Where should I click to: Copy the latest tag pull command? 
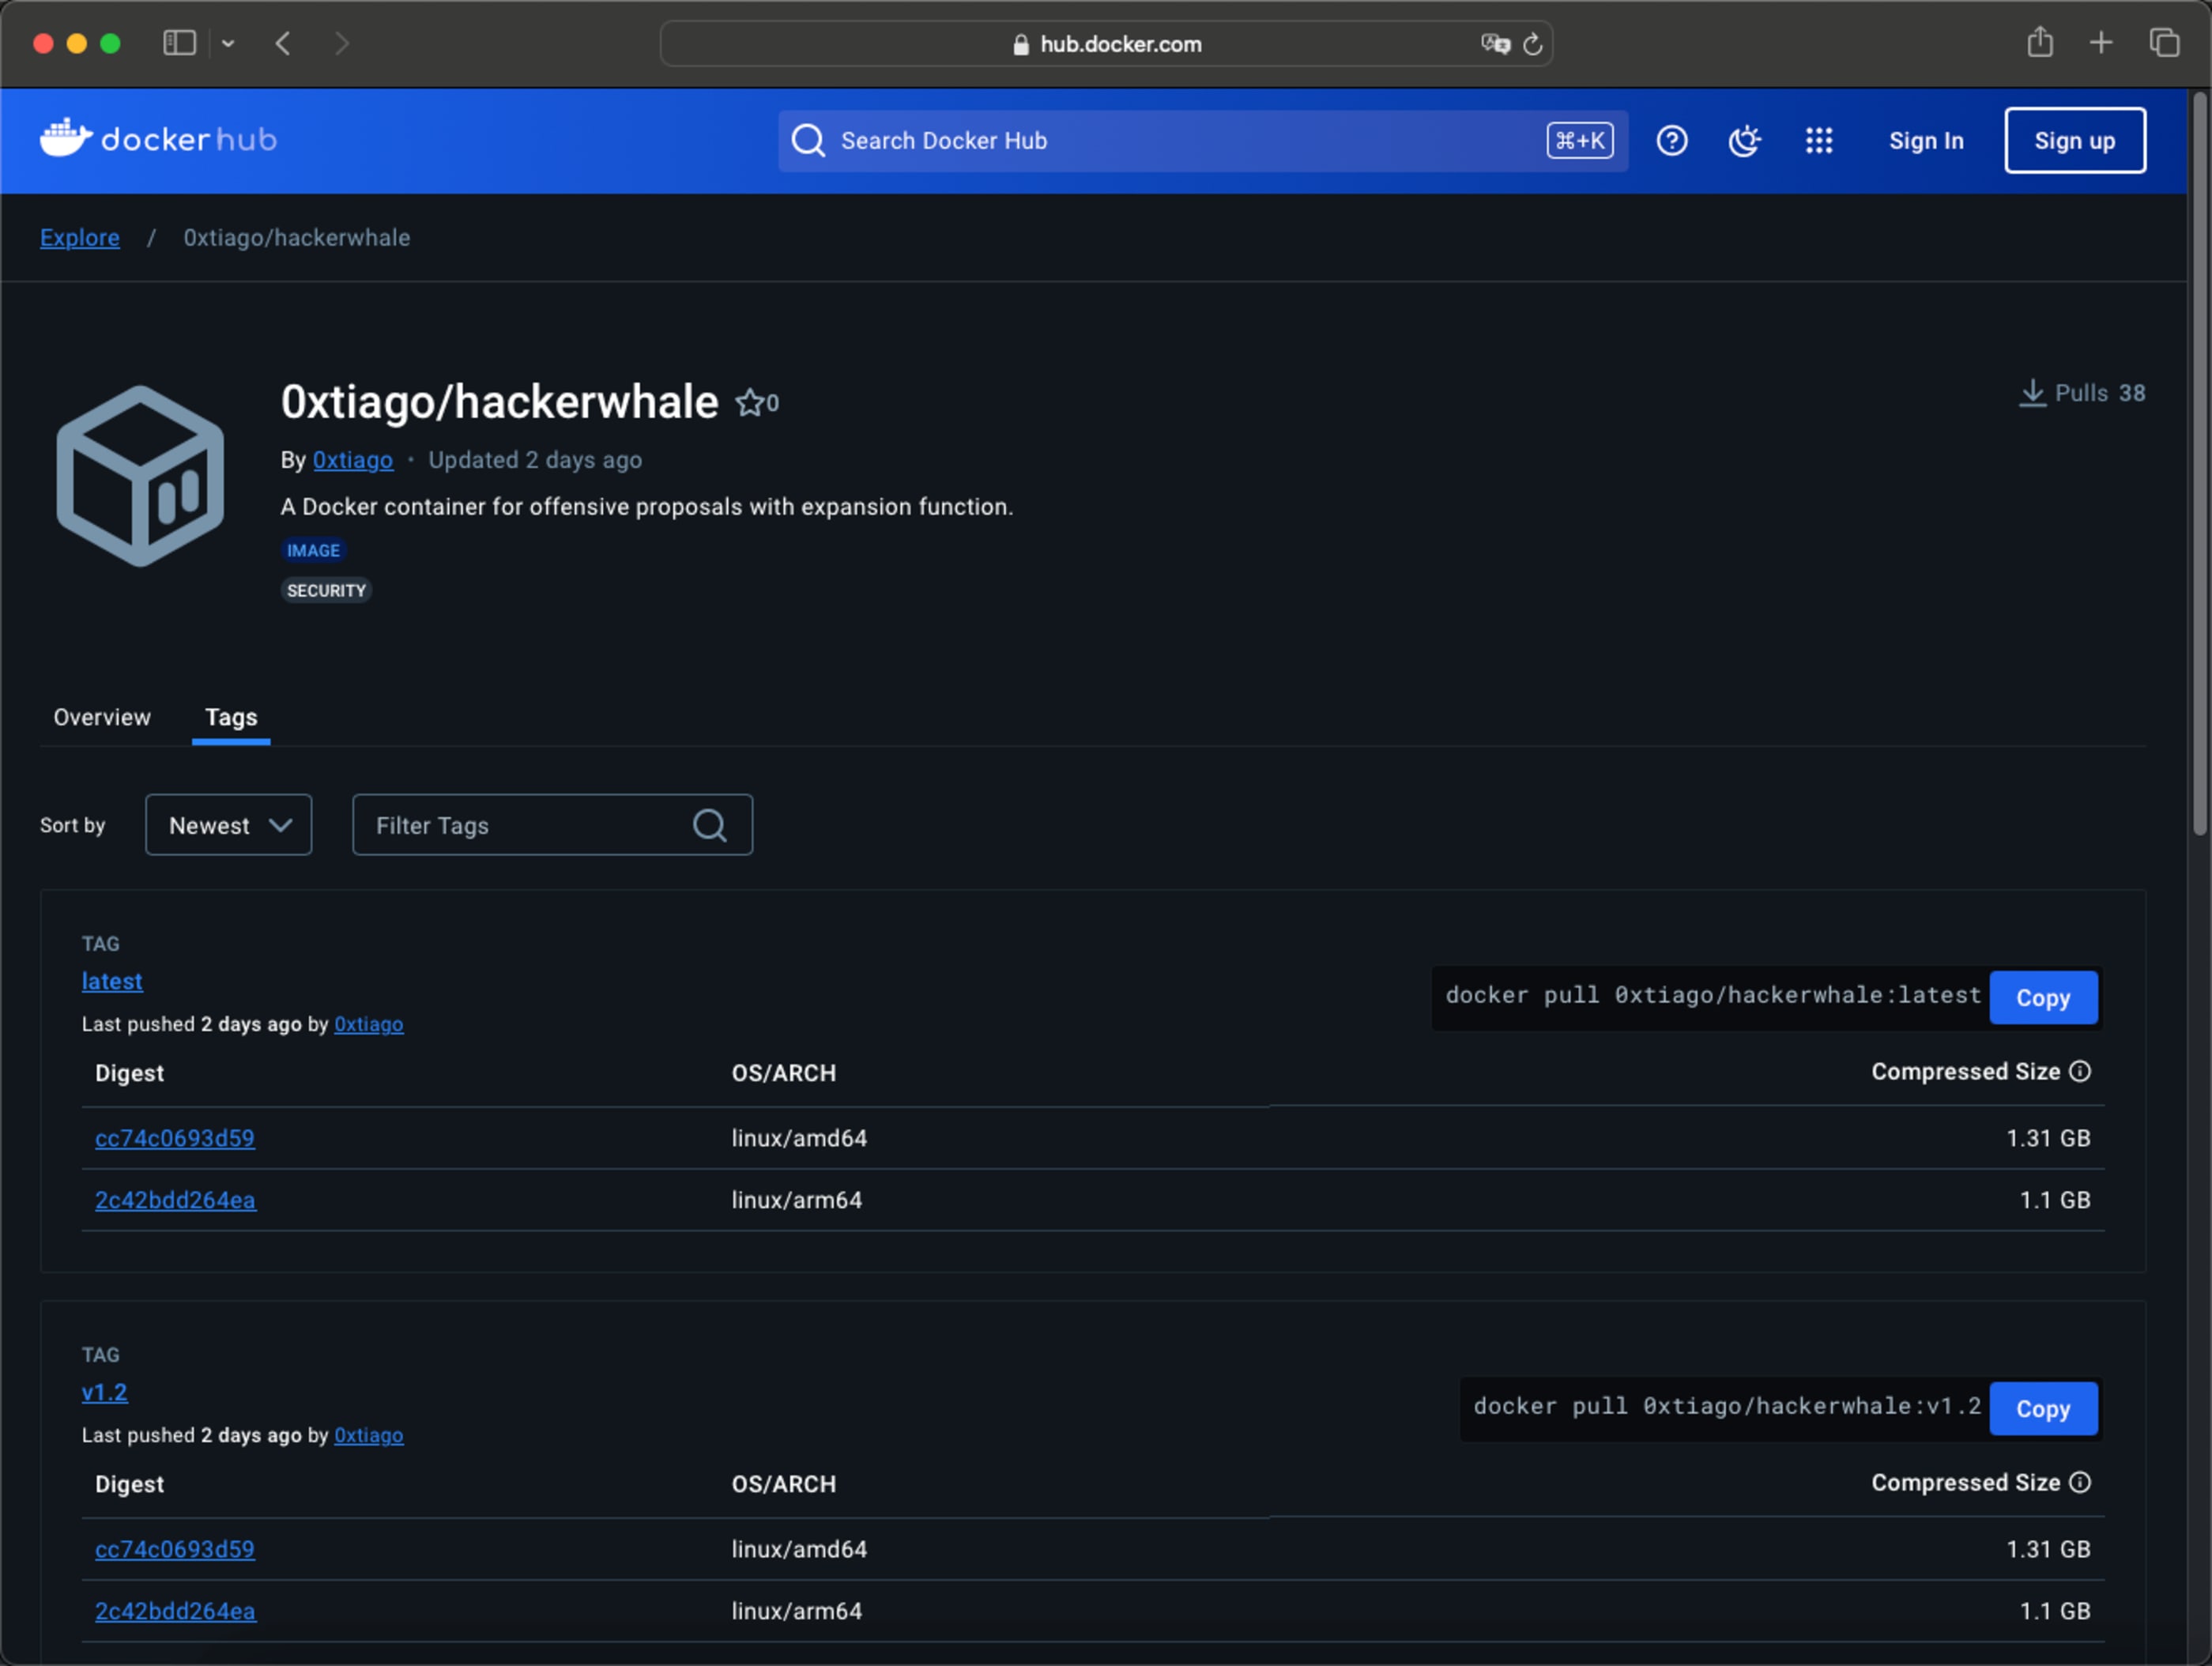point(2042,998)
